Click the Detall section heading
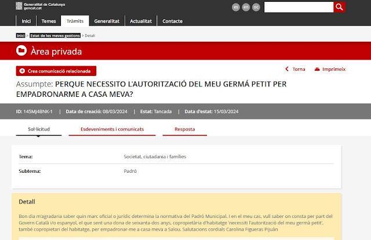 click(x=27, y=202)
